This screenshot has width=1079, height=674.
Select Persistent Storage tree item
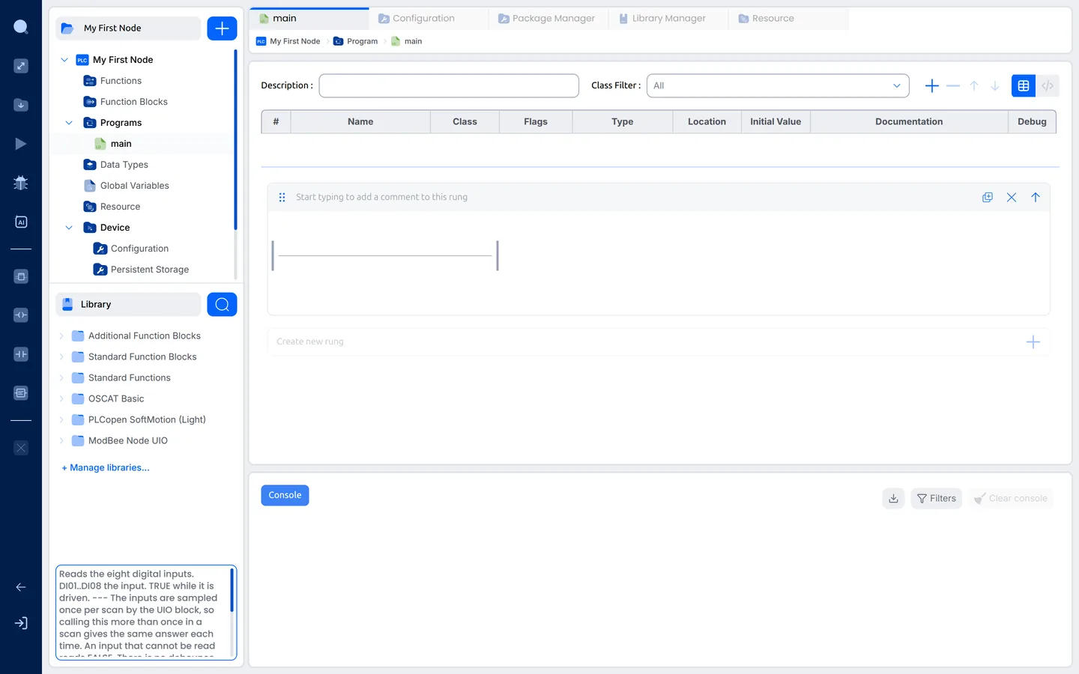(x=150, y=270)
